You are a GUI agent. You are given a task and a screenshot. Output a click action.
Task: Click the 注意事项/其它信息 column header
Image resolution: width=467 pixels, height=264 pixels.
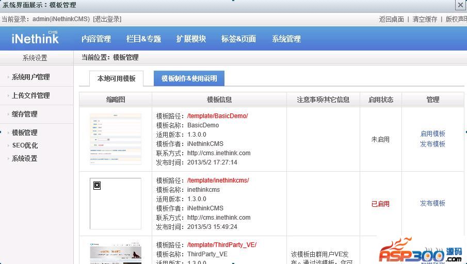click(323, 100)
